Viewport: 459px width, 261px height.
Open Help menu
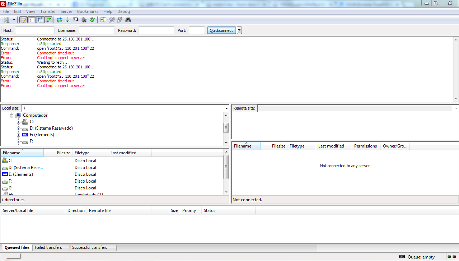click(108, 11)
